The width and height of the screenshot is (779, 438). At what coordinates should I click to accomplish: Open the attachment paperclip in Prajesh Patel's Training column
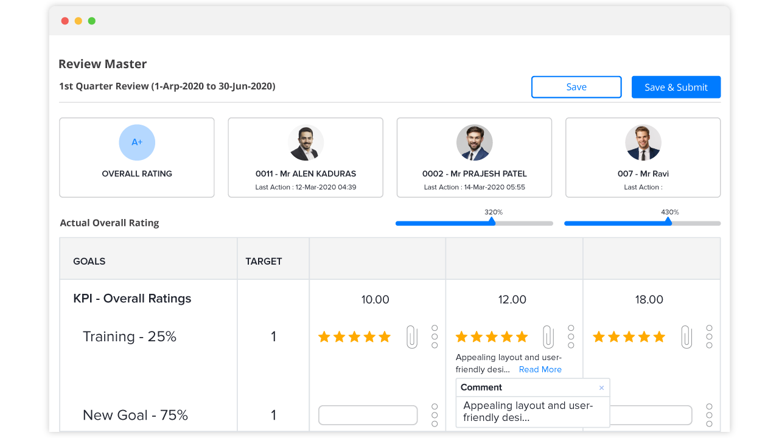(x=548, y=336)
